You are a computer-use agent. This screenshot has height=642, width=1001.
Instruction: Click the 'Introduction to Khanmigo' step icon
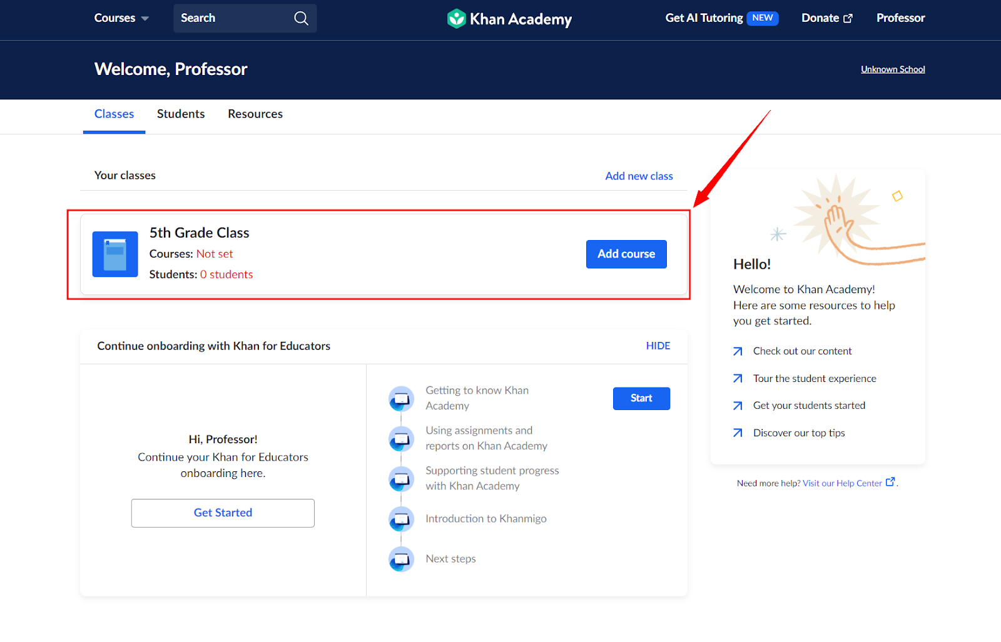tap(401, 519)
